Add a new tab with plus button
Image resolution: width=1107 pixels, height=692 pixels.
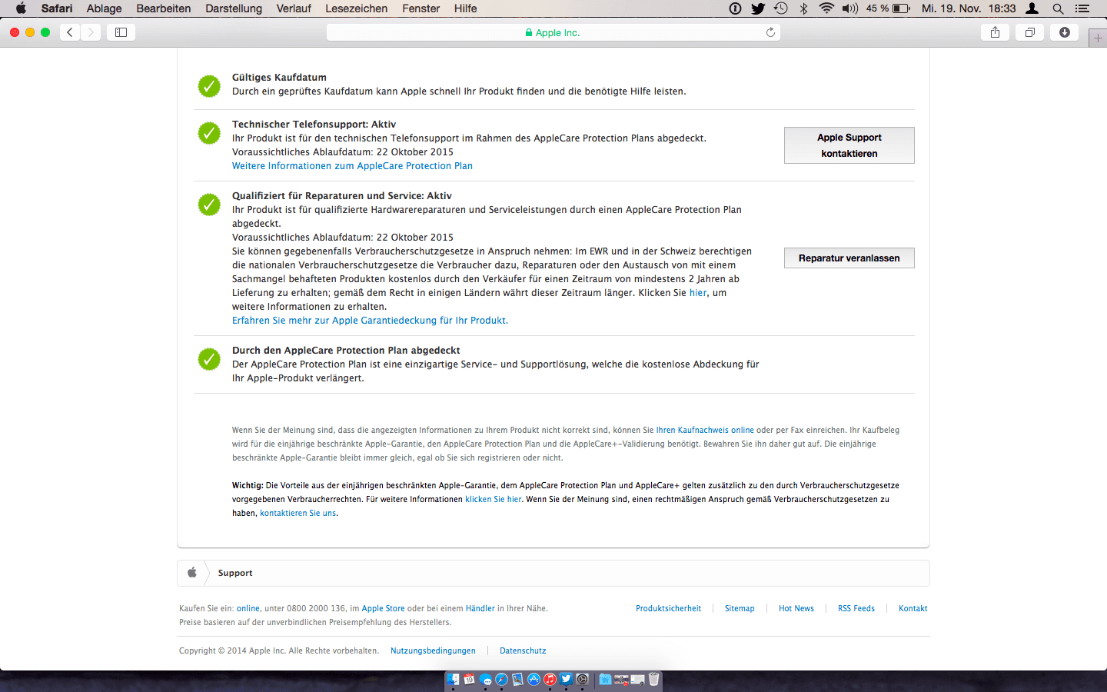[1098, 38]
